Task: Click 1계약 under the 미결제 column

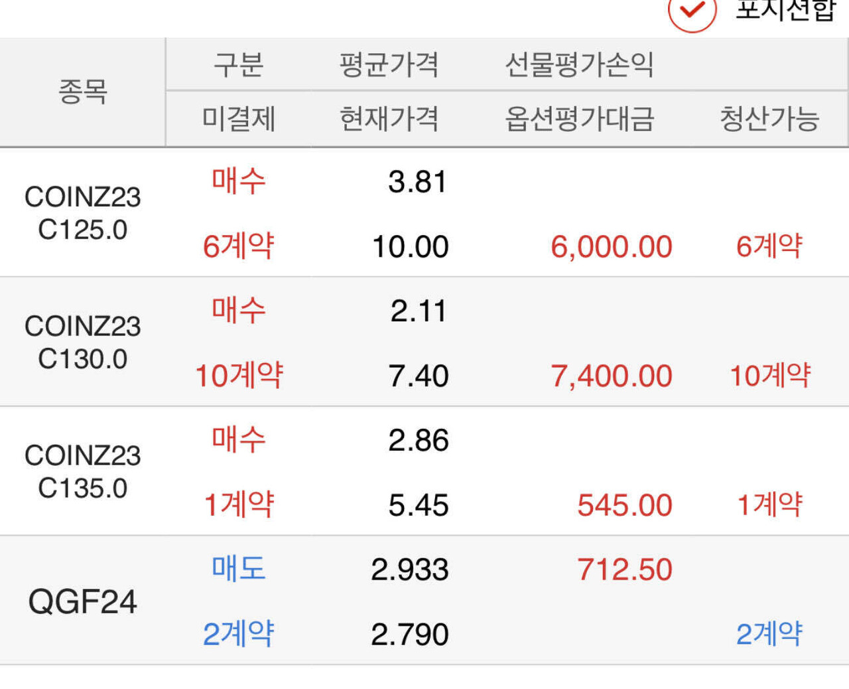Action: (239, 504)
